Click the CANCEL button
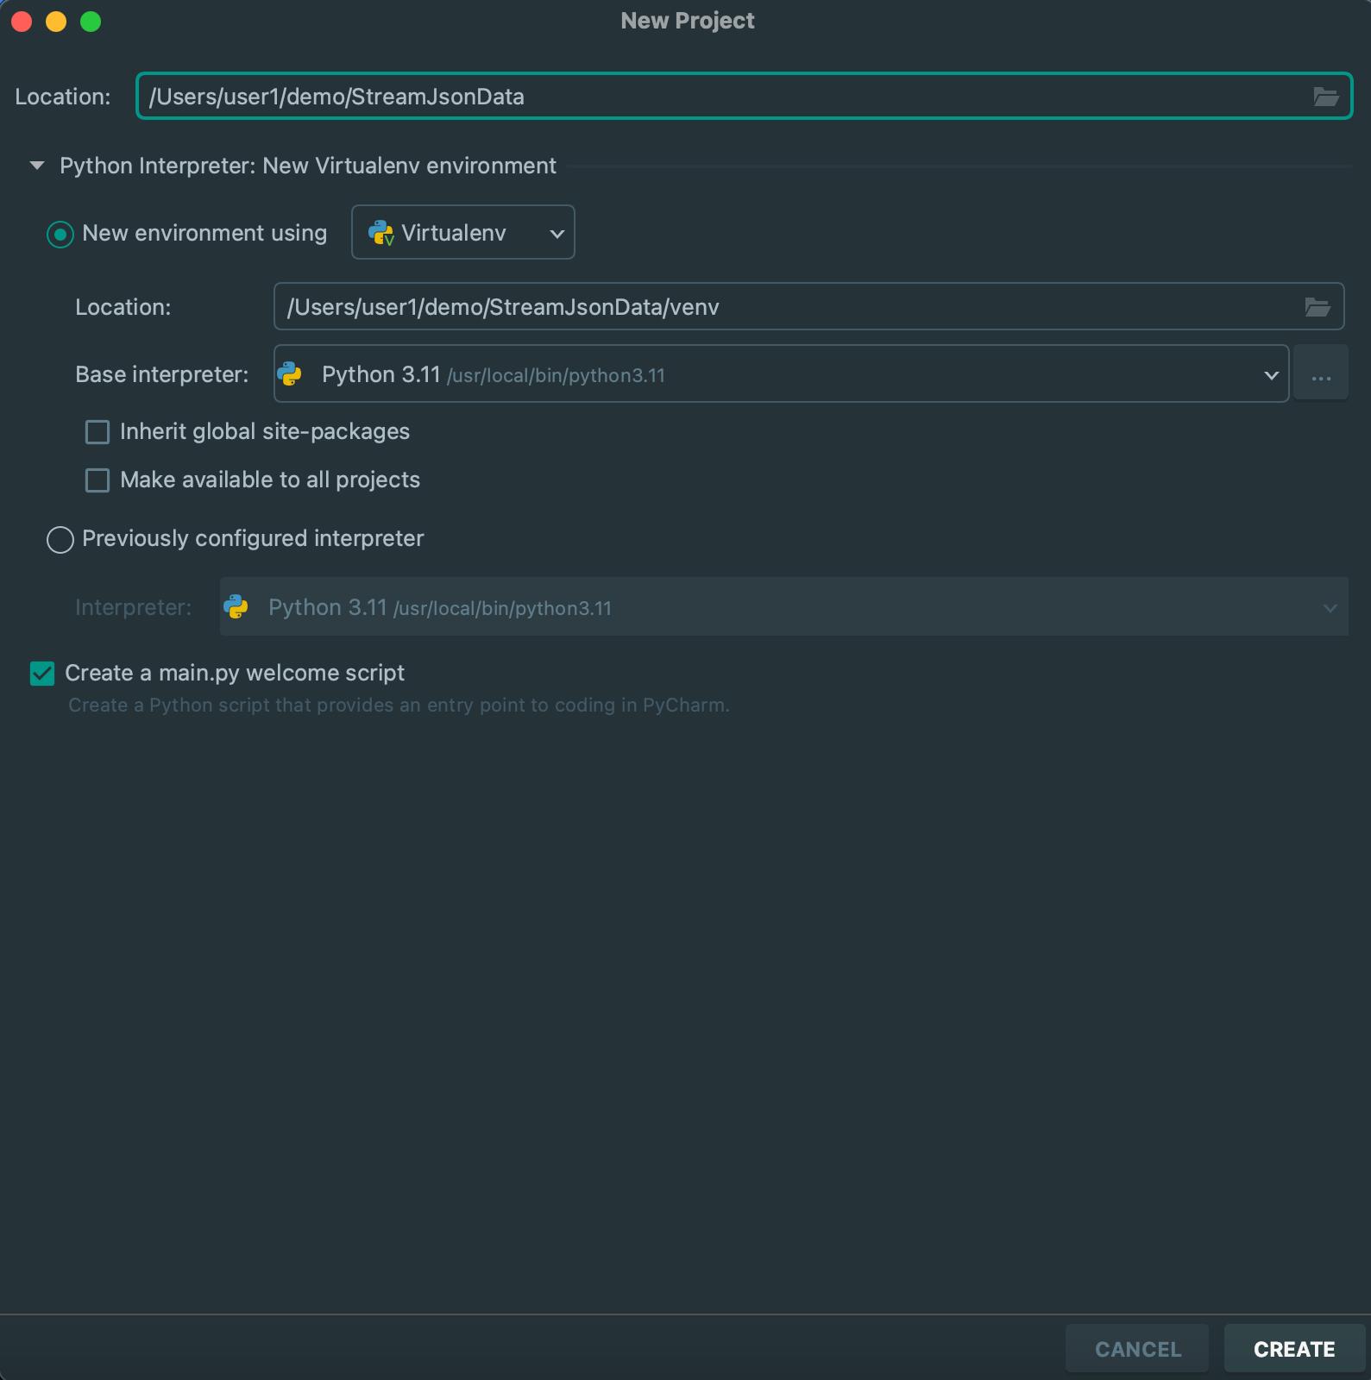The image size is (1371, 1380). click(1137, 1349)
